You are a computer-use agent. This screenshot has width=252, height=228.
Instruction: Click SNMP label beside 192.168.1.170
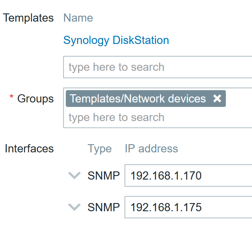point(104,175)
